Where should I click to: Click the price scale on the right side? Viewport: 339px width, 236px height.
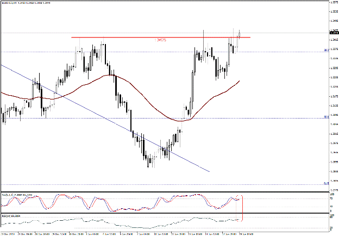point(334,109)
